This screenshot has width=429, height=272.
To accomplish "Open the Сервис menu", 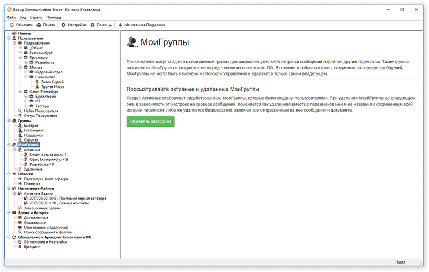I will 36,17.
